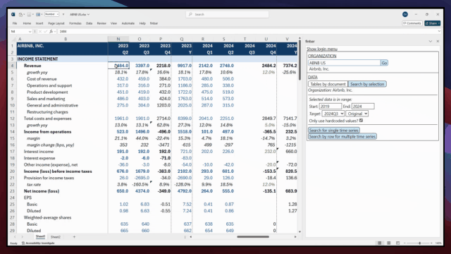The height and width of the screenshot is (254, 451).
Task: Add a new sheet with plus icon
Action: (74, 237)
